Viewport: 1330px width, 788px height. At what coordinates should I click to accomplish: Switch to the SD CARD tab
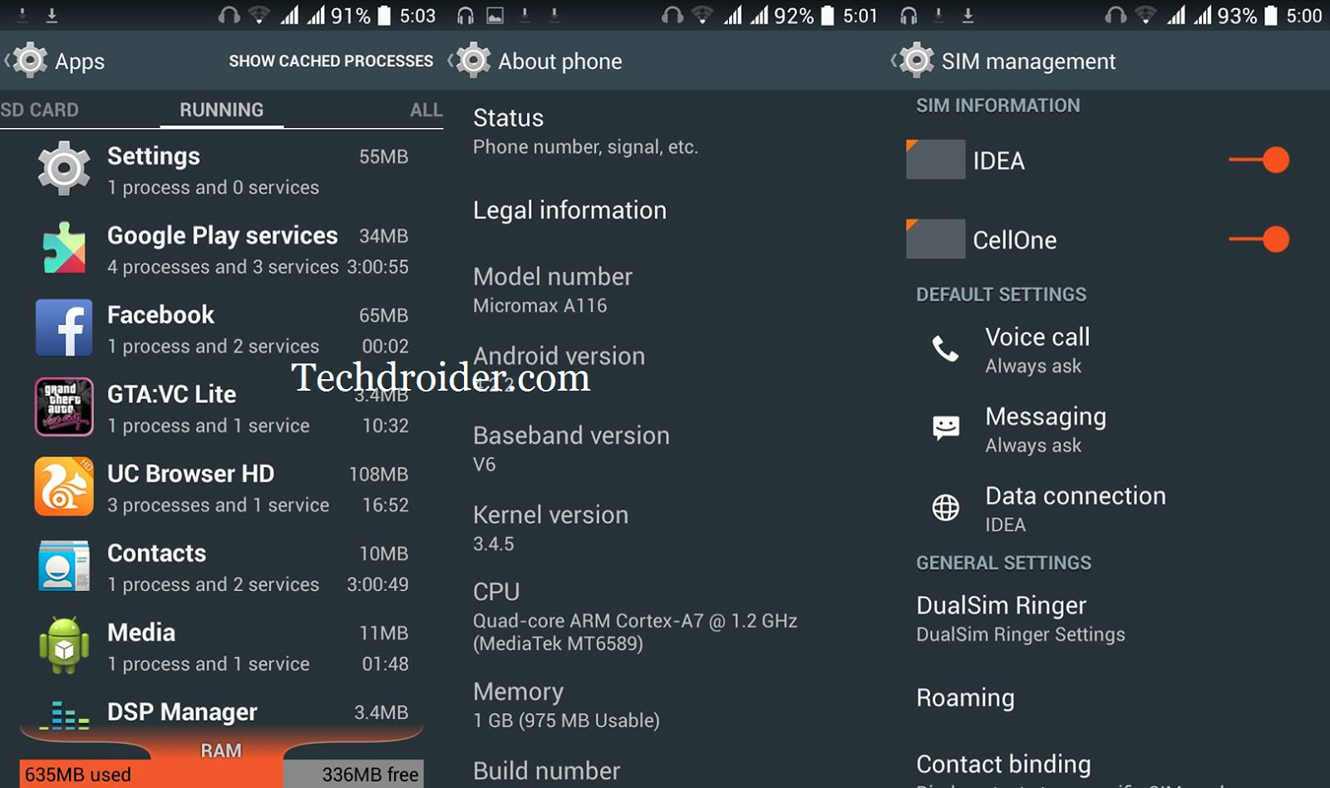(39, 110)
